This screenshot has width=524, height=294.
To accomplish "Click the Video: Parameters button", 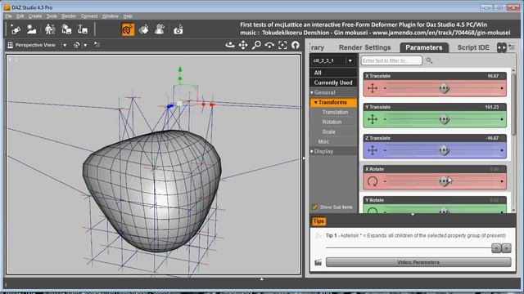I will point(418,262).
